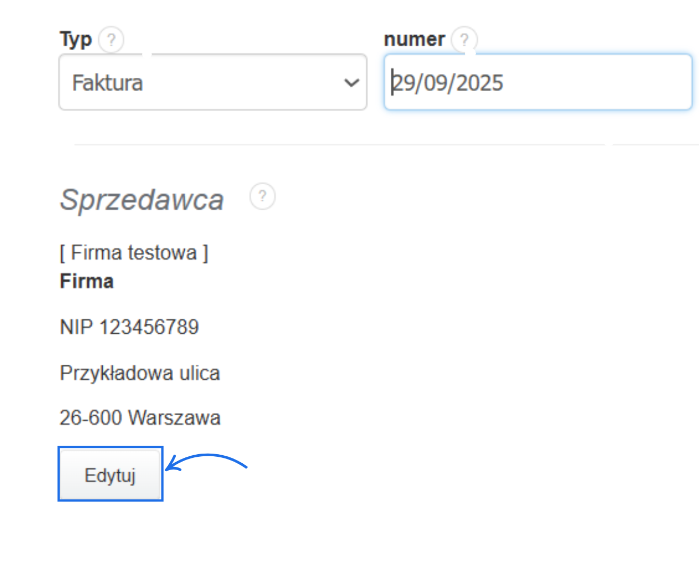The height and width of the screenshot is (575, 699).
Task: Focus the numer input containing 29/09/2025
Action: pyautogui.click(x=532, y=83)
